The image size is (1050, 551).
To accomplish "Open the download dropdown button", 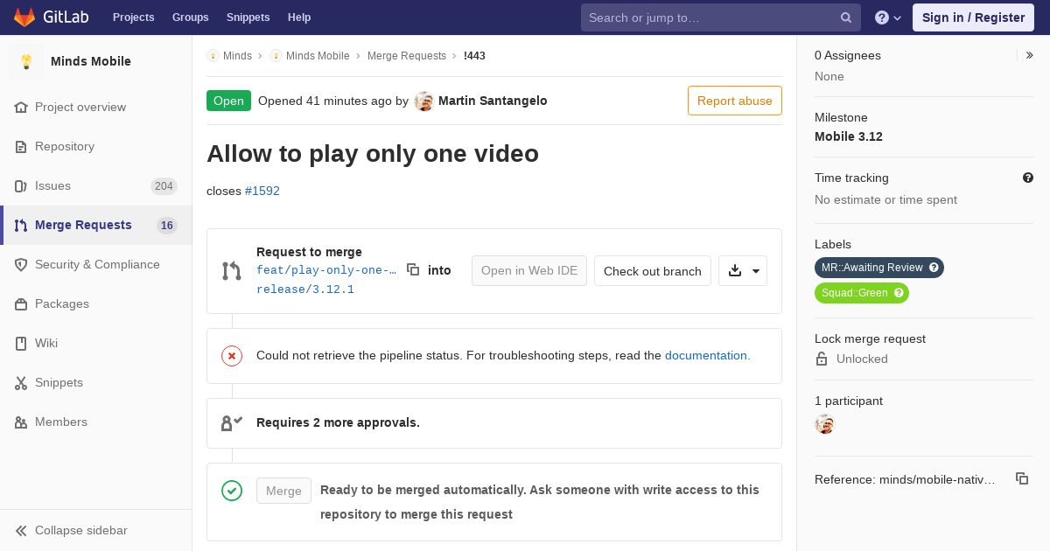I will coord(743,271).
